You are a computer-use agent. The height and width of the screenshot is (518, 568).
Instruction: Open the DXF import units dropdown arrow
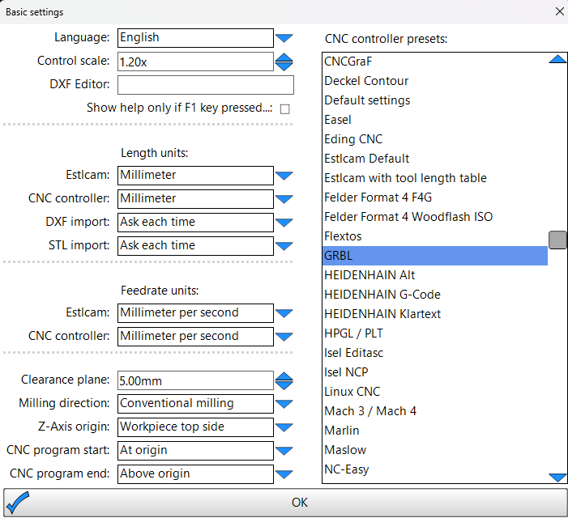(x=284, y=223)
